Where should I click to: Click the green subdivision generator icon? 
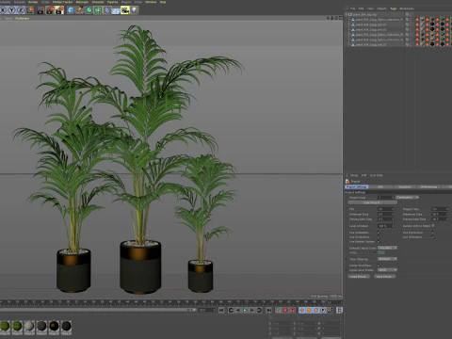click(x=89, y=10)
